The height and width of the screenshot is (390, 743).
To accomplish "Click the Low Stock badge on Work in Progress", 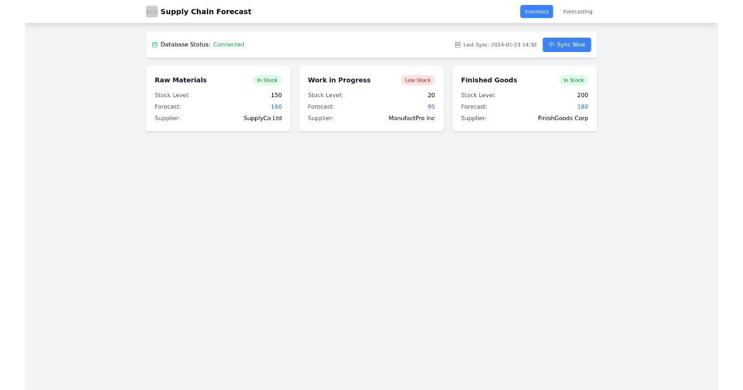I will coord(418,80).
